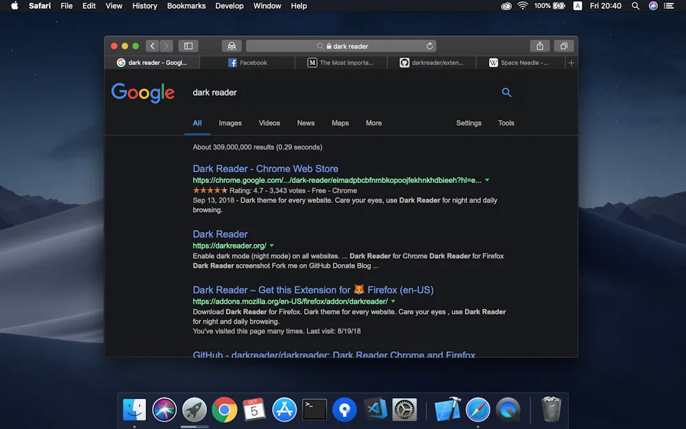
Task: Click the back navigation arrow in Safari
Action: [x=152, y=46]
